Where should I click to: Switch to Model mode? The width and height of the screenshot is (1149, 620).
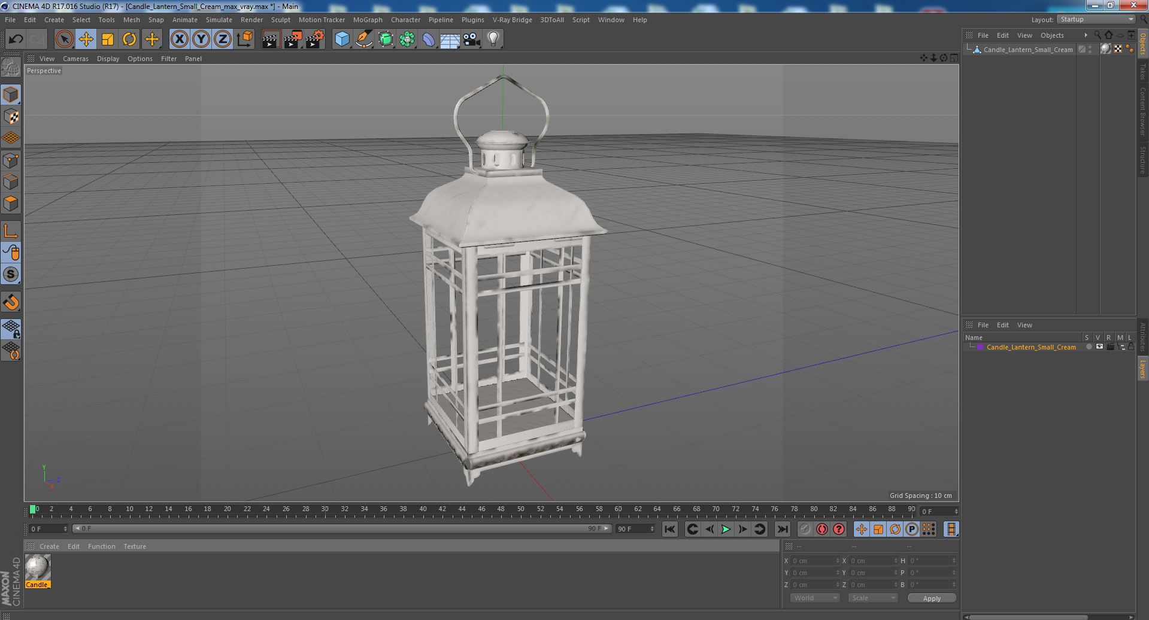click(11, 95)
